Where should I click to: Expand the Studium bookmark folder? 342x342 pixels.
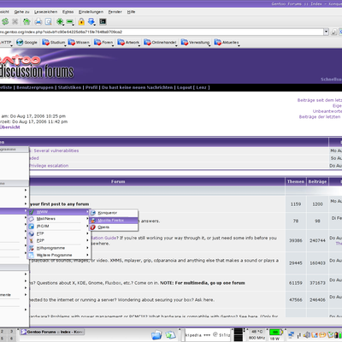pos(54,43)
